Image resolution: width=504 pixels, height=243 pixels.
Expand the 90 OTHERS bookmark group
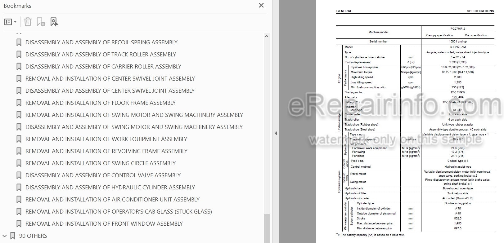pyautogui.click(x=4, y=236)
